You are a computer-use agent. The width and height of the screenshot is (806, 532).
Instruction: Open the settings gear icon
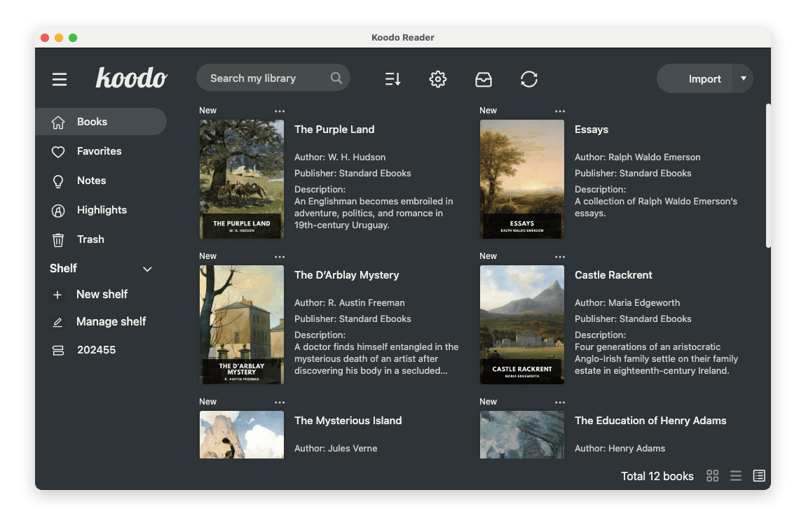(x=438, y=79)
